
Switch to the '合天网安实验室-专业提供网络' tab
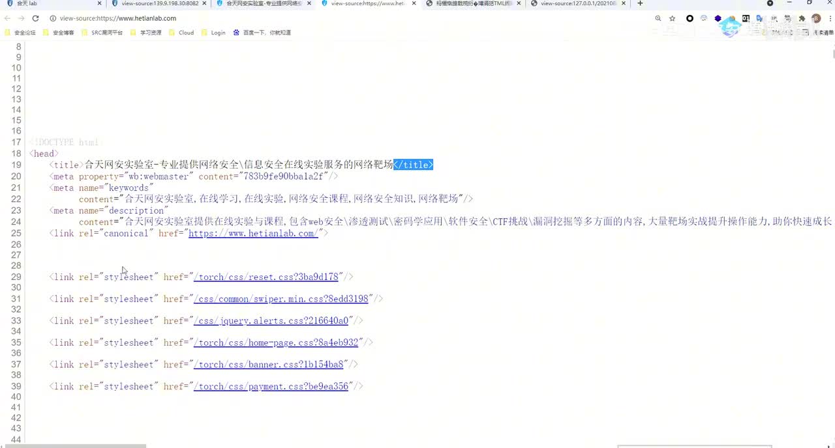264,3
